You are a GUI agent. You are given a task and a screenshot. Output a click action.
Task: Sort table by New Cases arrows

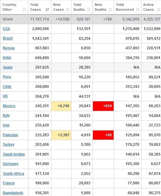pyautogui.click(x=68, y=10)
